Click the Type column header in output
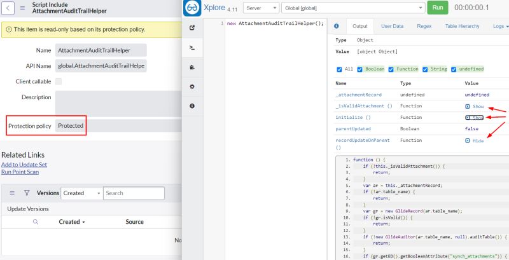509x260 pixels. (406, 83)
